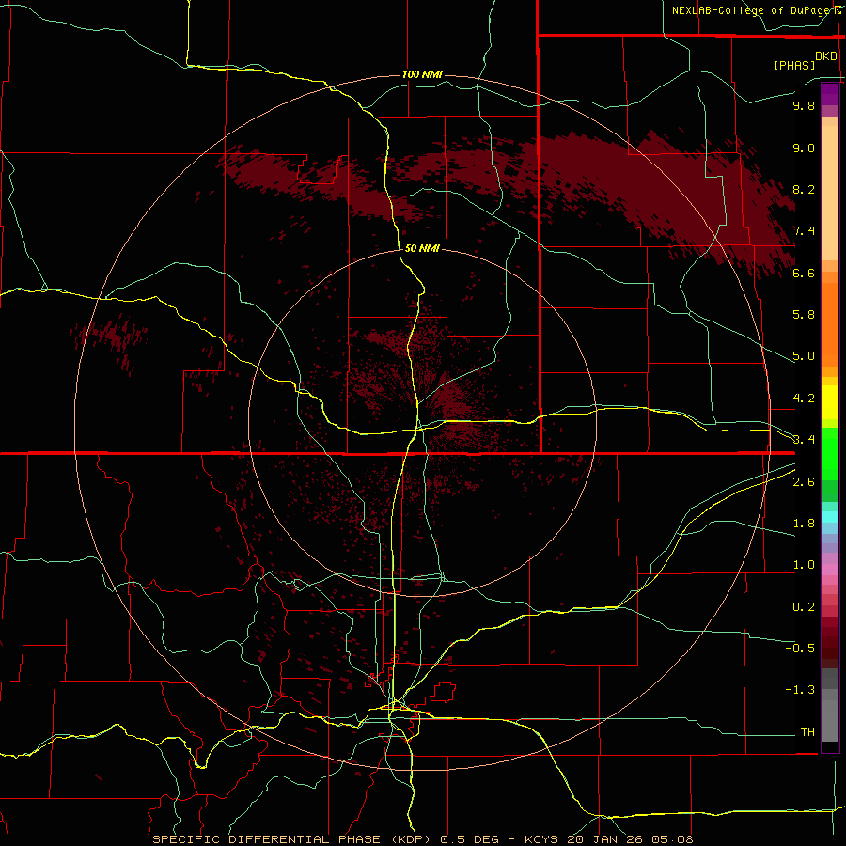Click the 1.8 value on color scale

804,524
